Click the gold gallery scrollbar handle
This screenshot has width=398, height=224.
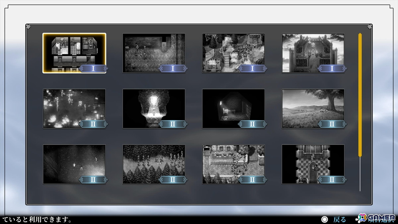(360, 95)
